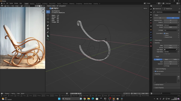Open the World properties tab
This screenshot has width=181, height=101.
(151, 23)
